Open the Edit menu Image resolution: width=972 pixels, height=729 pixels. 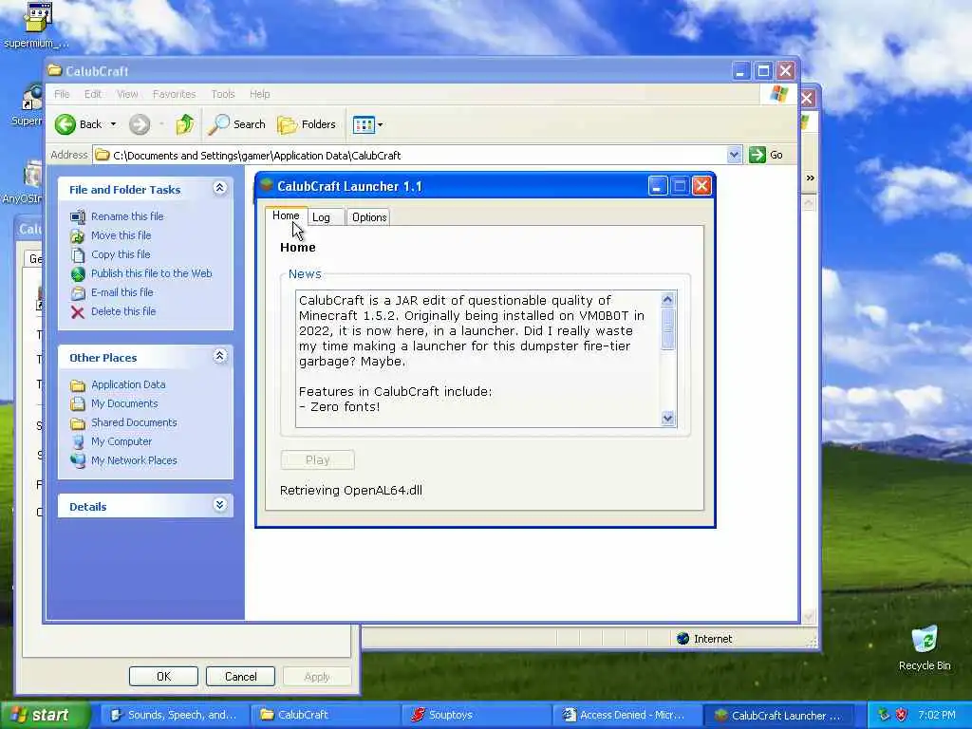tap(93, 94)
